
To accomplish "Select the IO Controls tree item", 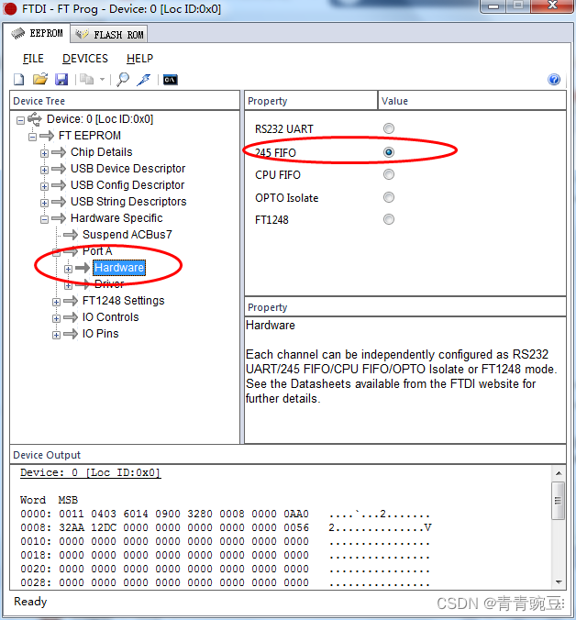I will 111,317.
